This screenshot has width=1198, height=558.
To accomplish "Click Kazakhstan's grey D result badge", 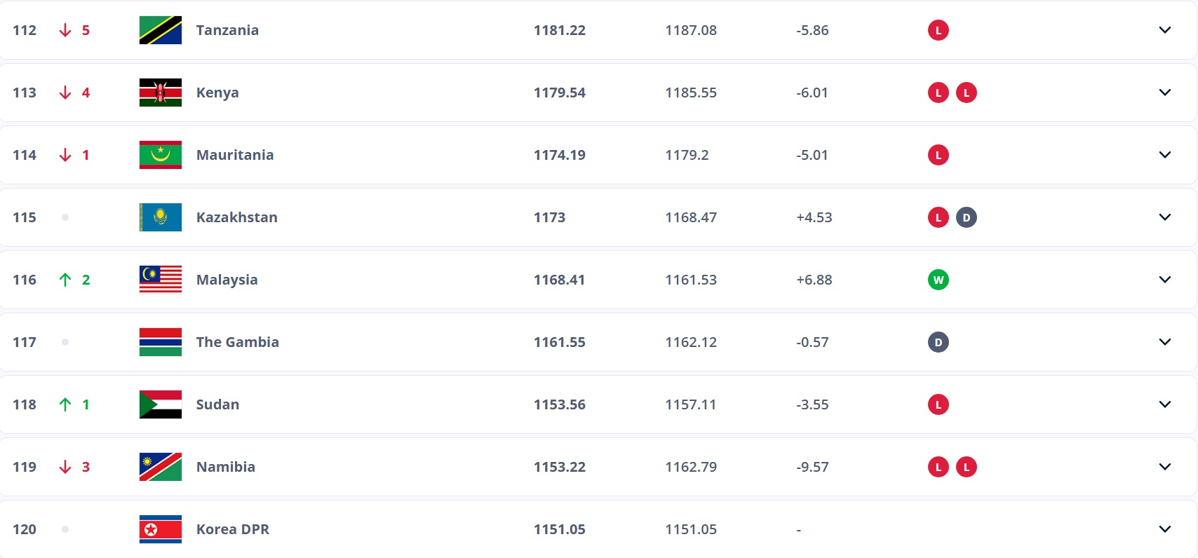I will [x=967, y=217].
